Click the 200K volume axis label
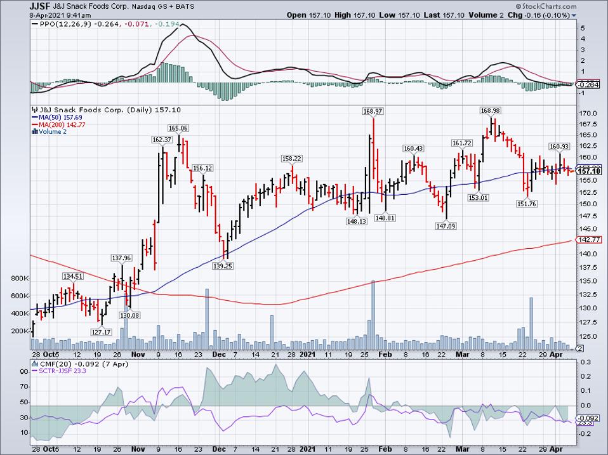608x455 pixels. (20, 331)
